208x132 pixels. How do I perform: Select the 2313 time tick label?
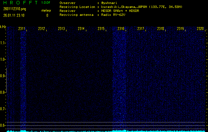point(62,29)
